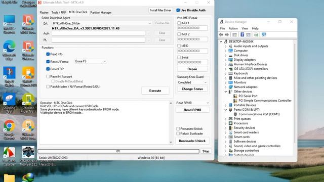Collapse the Ports (COM & LPT) node
This screenshot has height=182, width=324.
(x=226, y=110)
